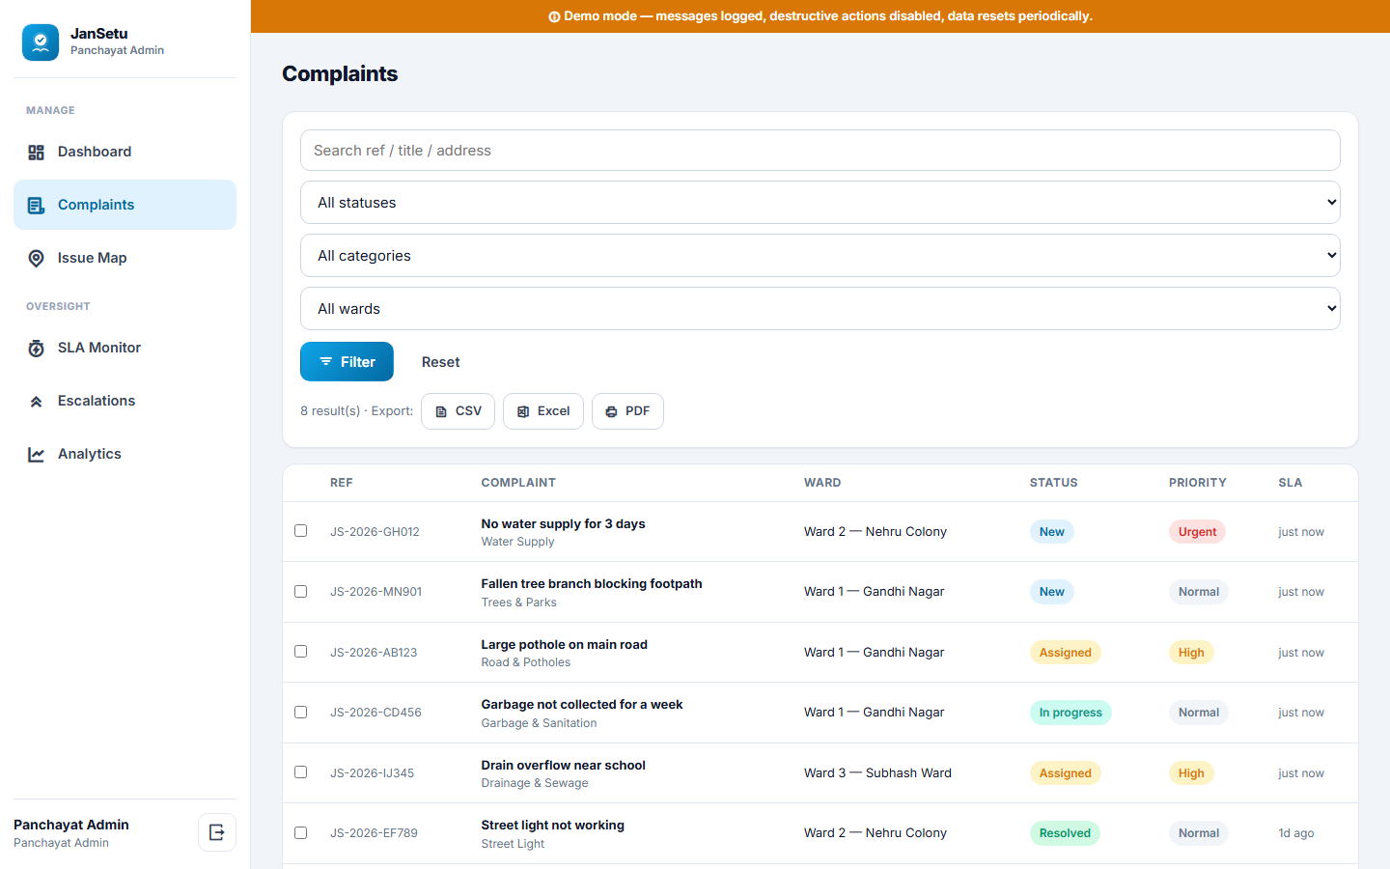Open Escalations page
1390x869 pixels.
(125, 401)
